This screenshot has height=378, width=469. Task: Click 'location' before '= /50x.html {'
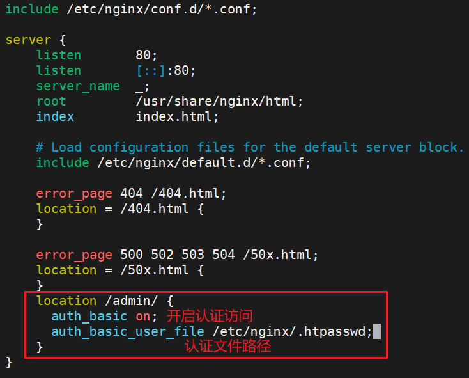pos(66,271)
